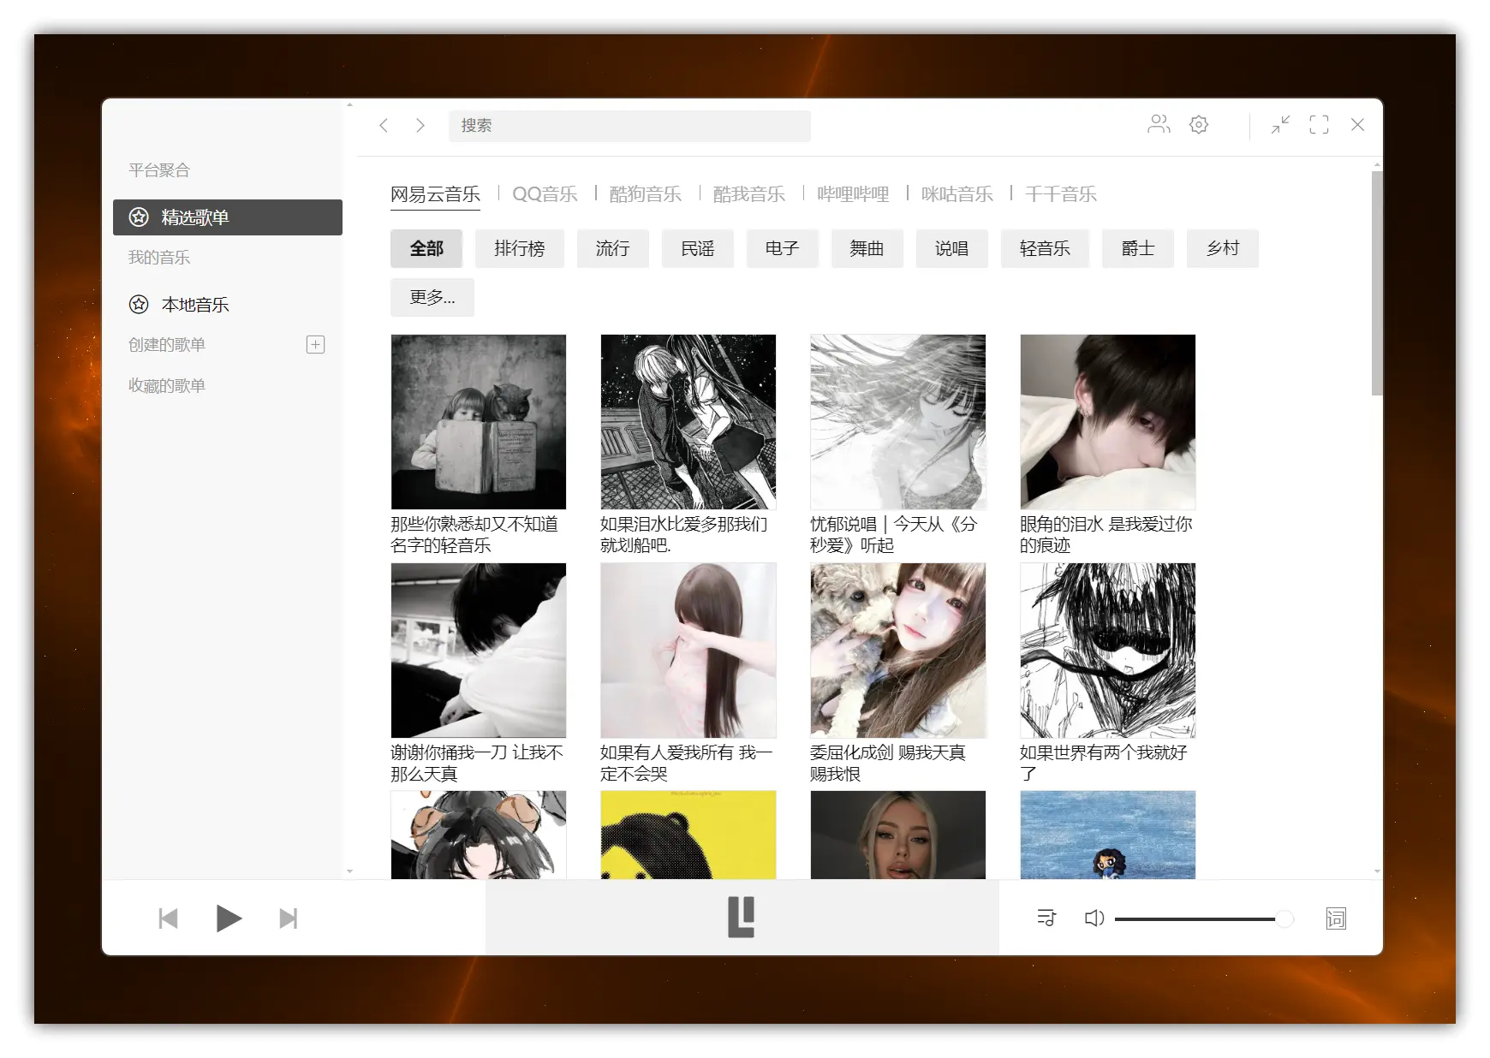Switch to the 咪咕音乐 tab

point(957,194)
